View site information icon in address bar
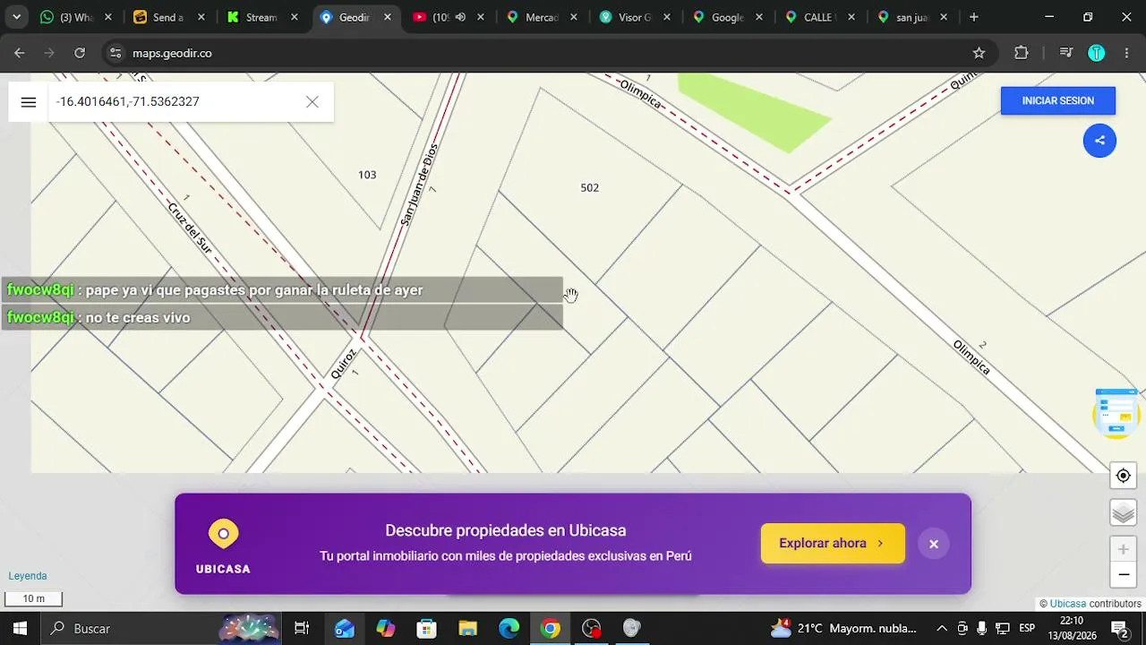1146x645 pixels. coord(115,53)
